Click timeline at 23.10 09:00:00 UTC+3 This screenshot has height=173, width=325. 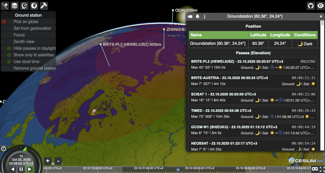250,168
